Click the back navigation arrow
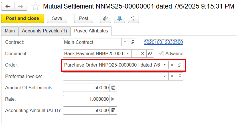237x124 pixels. (x=8, y=6)
